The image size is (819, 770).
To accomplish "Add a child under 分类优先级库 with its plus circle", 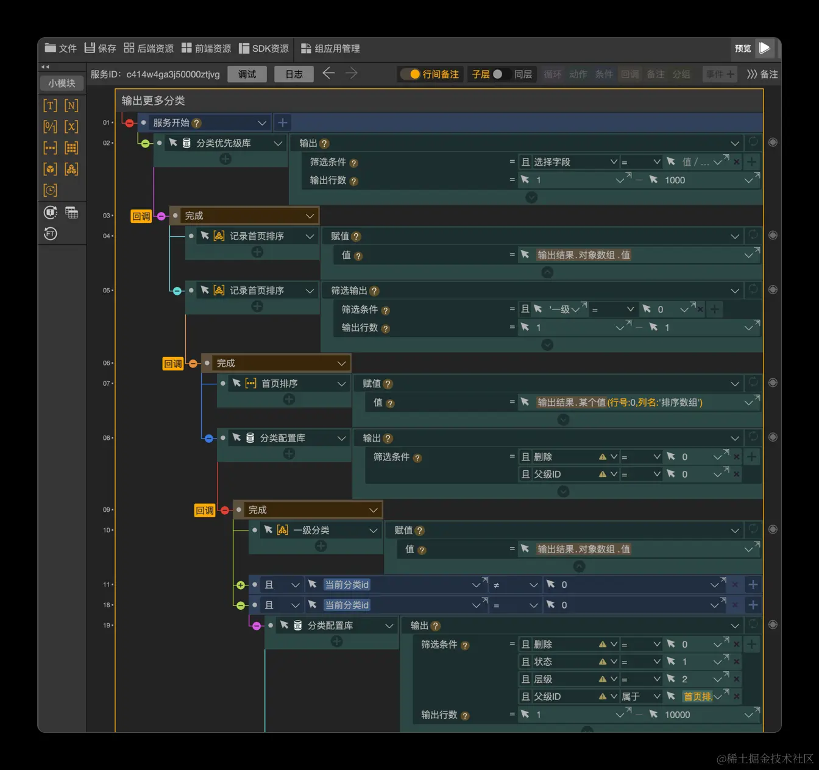I will pos(225,159).
